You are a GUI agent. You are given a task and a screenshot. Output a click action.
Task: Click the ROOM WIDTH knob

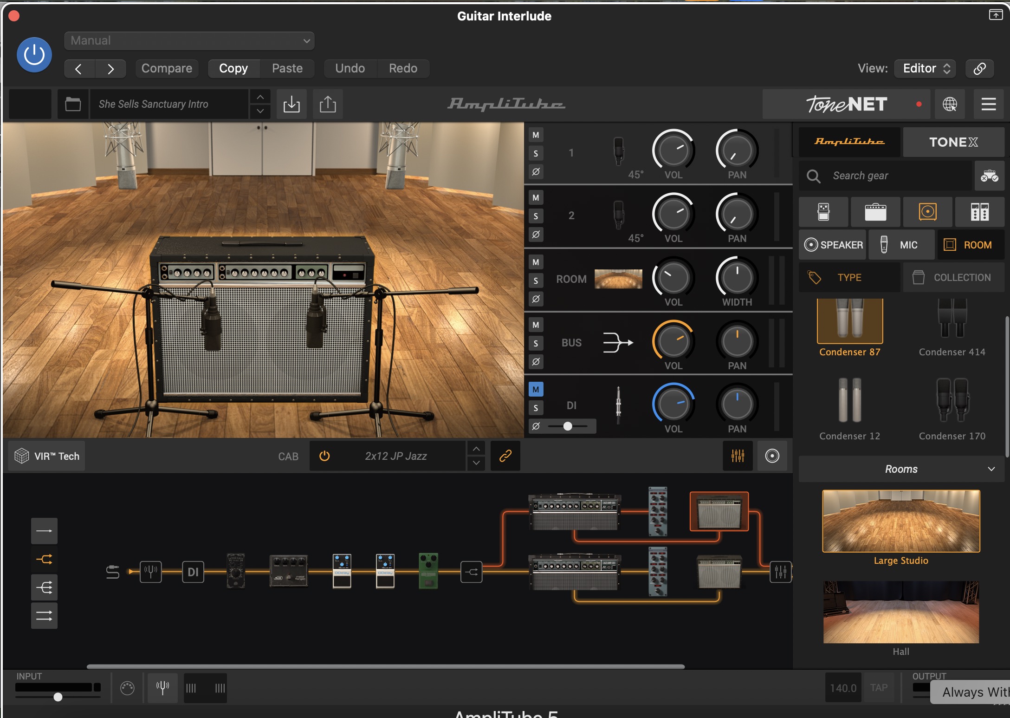[x=737, y=278]
